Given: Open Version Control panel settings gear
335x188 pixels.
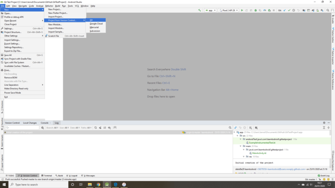Looking at the screenshot, I should 324,123.
